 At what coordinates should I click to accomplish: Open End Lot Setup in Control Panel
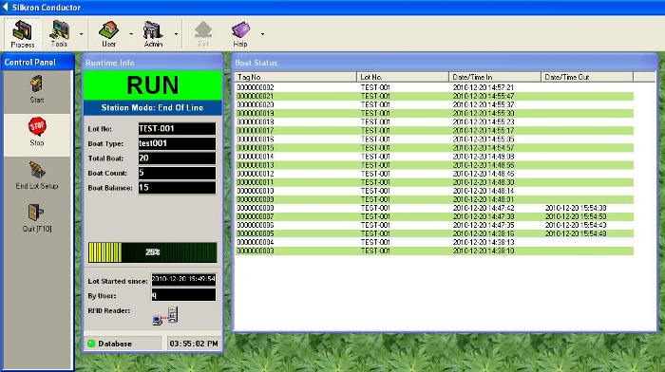(x=37, y=176)
